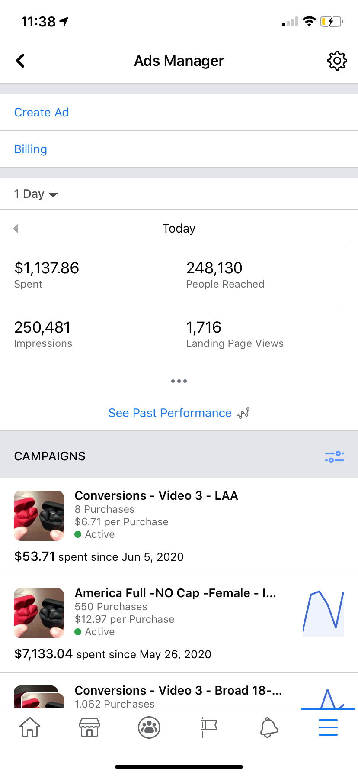Open the Marketplace storefront tab

89,727
